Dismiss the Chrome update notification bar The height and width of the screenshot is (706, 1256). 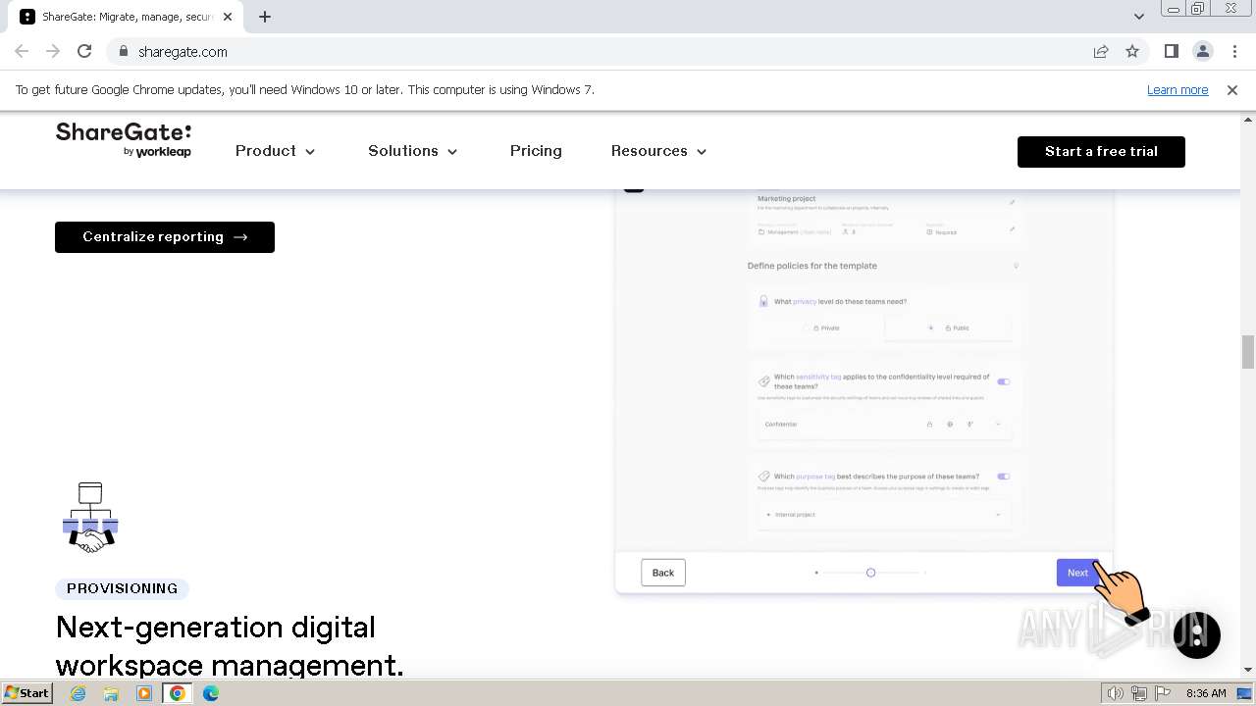pos(1232,89)
